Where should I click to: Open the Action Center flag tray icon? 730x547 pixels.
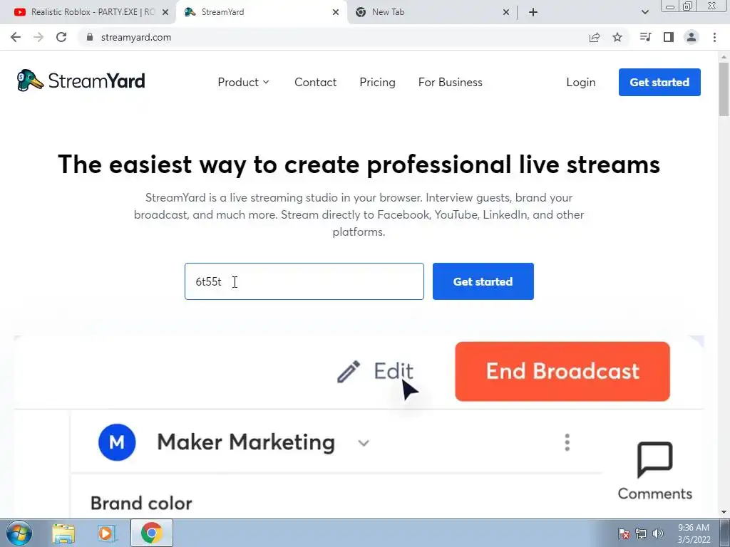click(624, 533)
